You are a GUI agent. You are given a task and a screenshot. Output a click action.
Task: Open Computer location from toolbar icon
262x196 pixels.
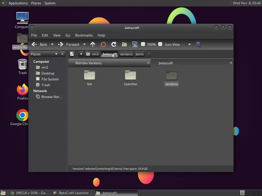click(135, 44)
